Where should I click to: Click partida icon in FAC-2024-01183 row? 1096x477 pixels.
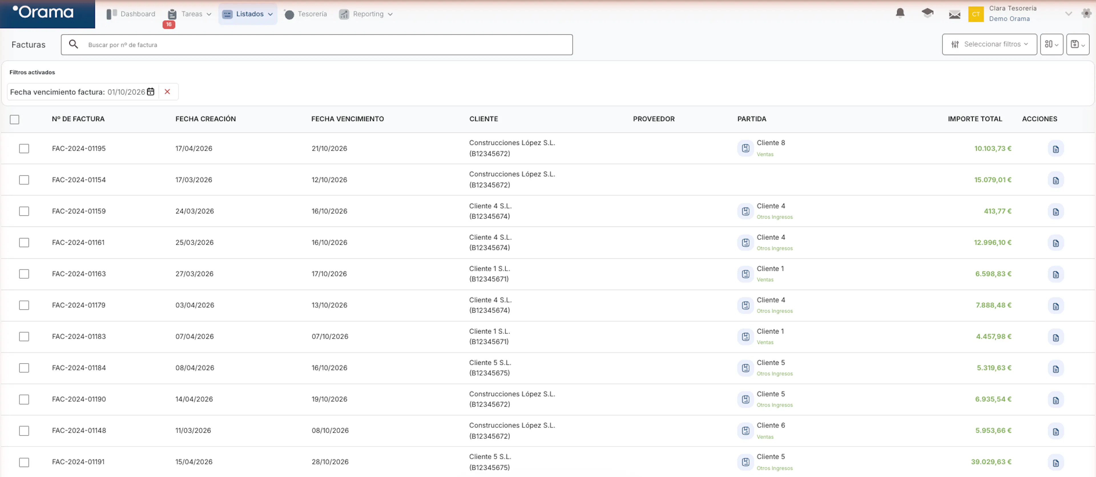[x=746, y=337]
